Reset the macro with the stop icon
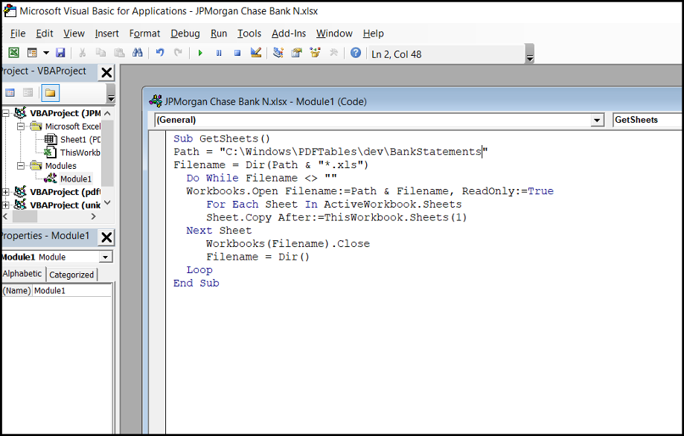 [237, 52]
